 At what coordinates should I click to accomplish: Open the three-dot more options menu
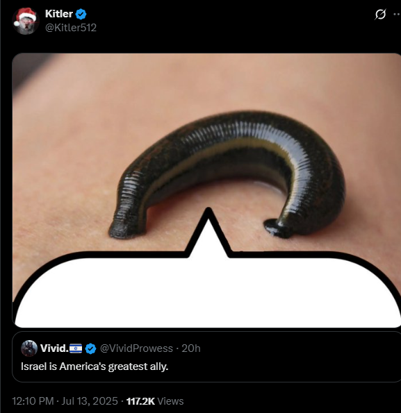tap(397, 14)
